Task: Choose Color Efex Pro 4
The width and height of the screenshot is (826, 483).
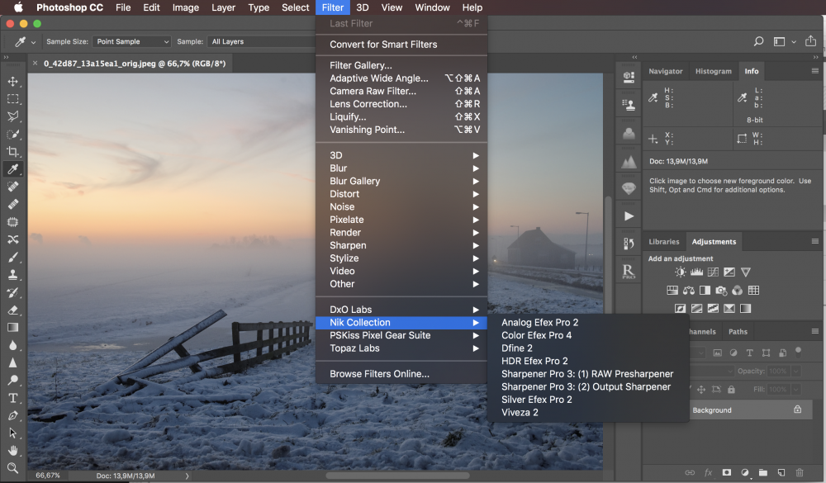Action: (x=536, y=335)
